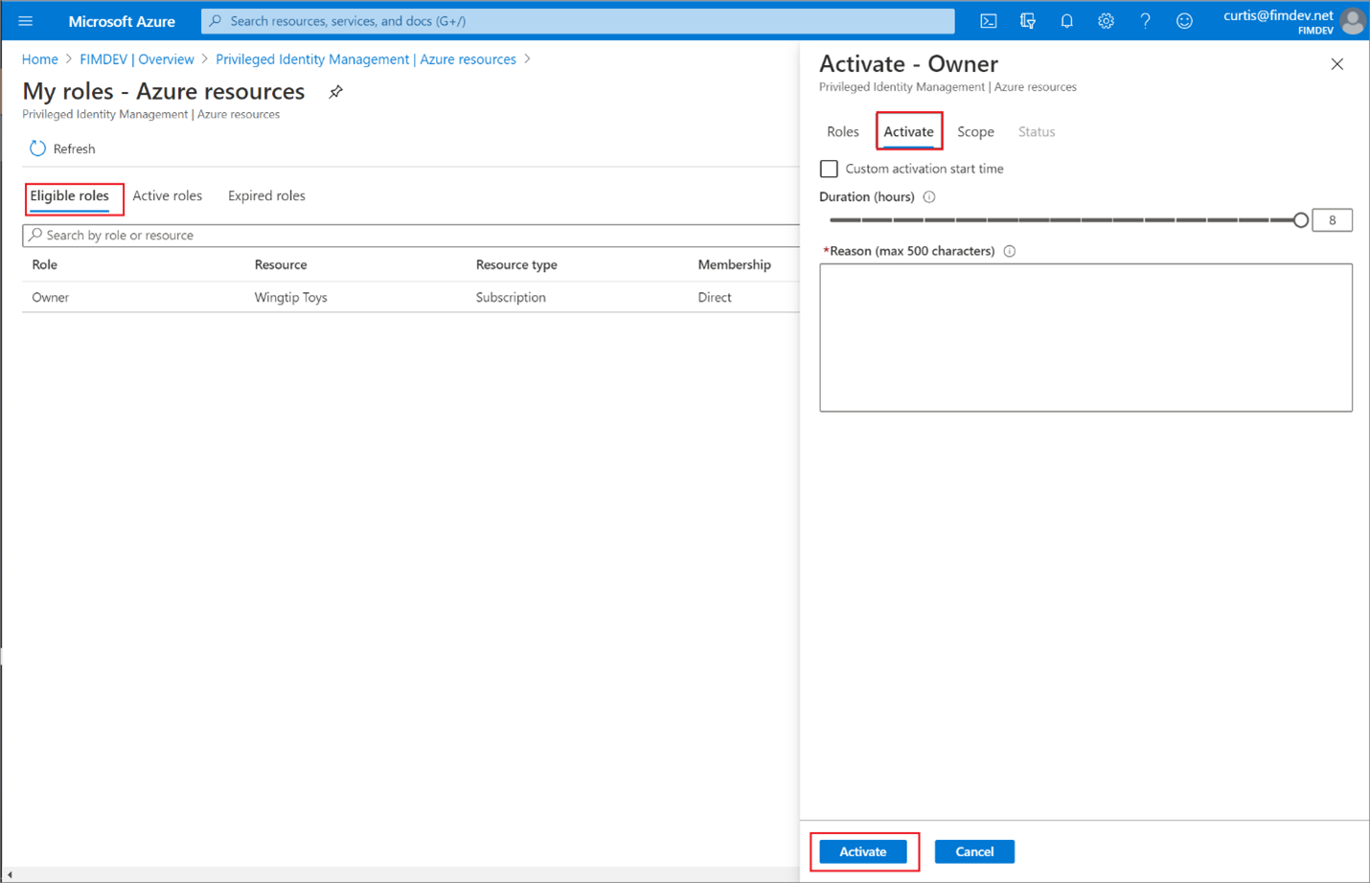This screenshot has width=1370, height=883.
Task: Open FIMDEV | Overview breadcrumb
Action: click(x=137, y=59)
